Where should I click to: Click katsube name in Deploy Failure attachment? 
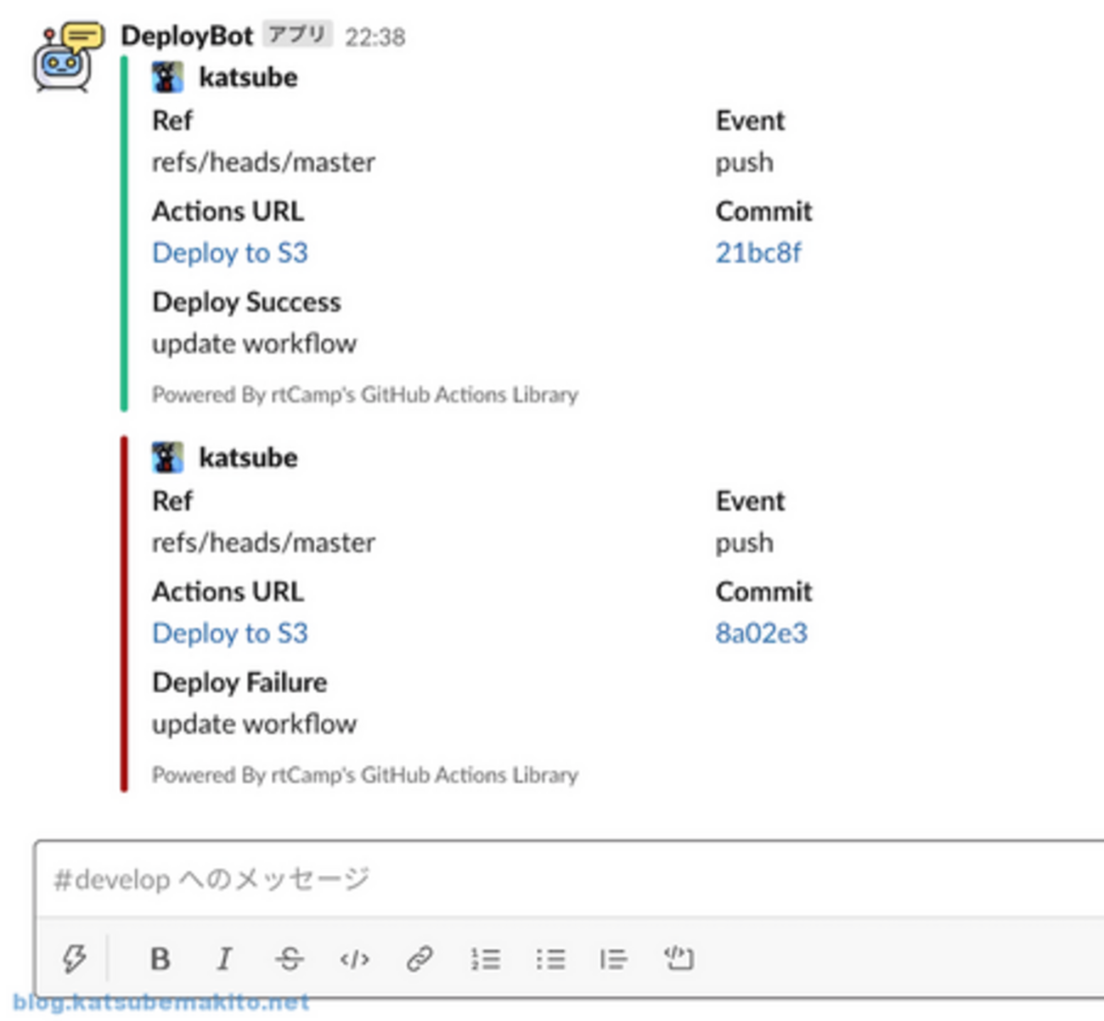pos(248,458)
